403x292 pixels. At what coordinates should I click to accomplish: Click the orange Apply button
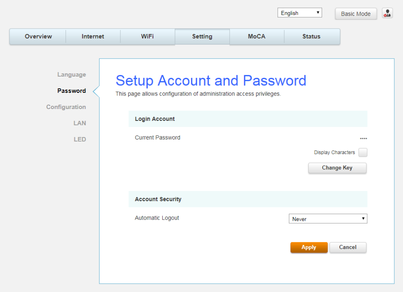pos(309,247)
